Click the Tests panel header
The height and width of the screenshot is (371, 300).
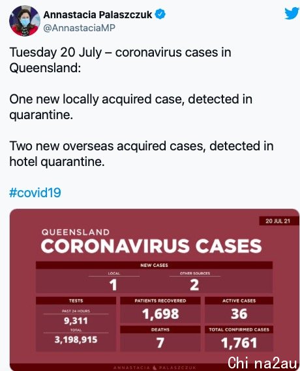point(76,301)
